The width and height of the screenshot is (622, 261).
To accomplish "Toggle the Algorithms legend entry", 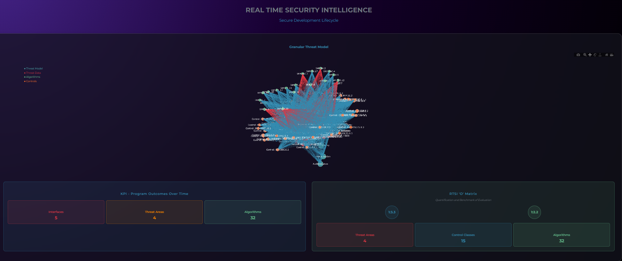I will [33, 77].
